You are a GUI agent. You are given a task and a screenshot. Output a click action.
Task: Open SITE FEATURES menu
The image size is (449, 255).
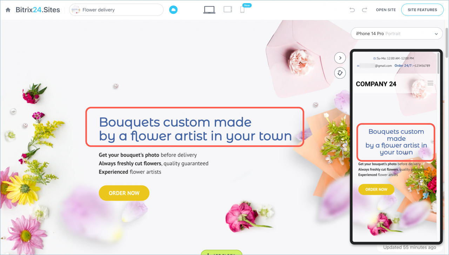click(x=422, y=10)
